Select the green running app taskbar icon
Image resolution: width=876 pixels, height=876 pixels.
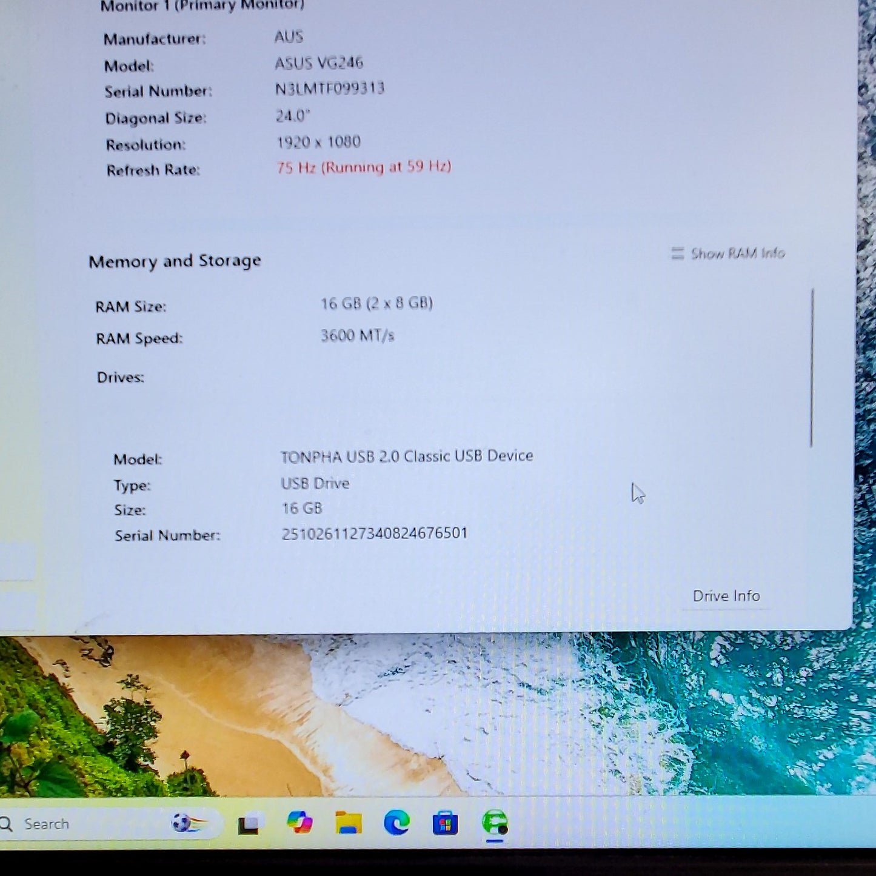(x=495, y=823)
